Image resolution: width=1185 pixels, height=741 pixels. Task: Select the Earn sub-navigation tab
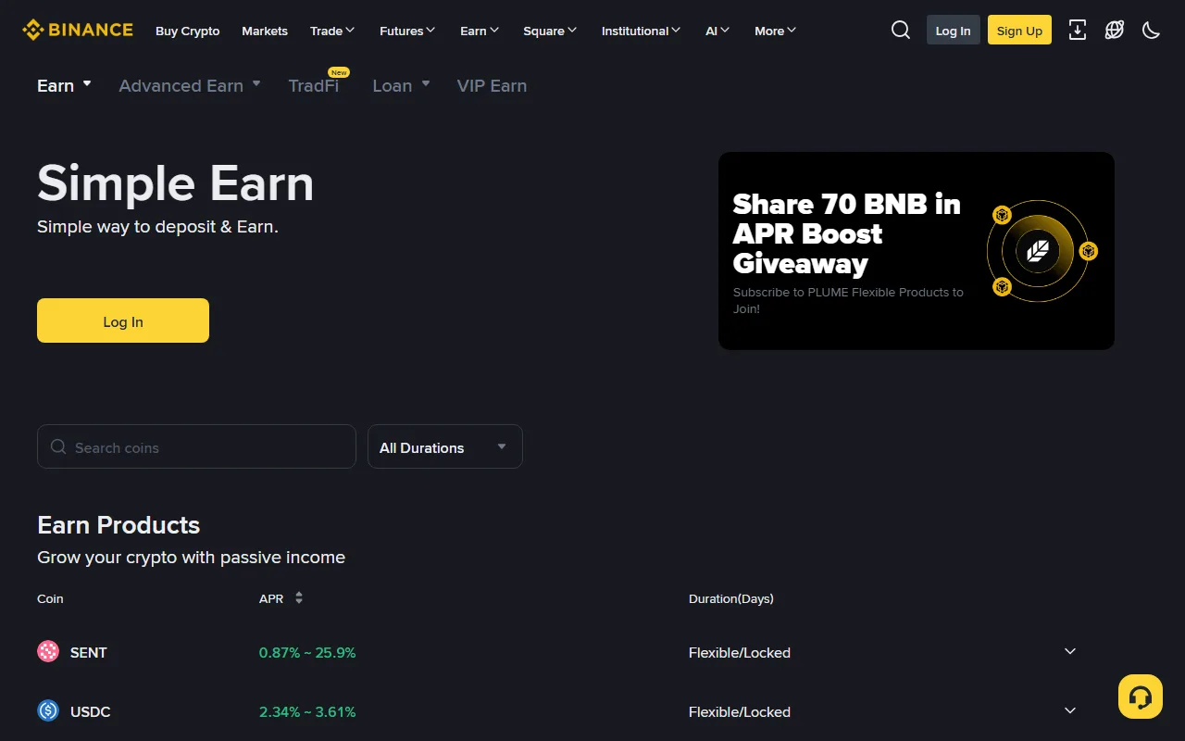64,85
